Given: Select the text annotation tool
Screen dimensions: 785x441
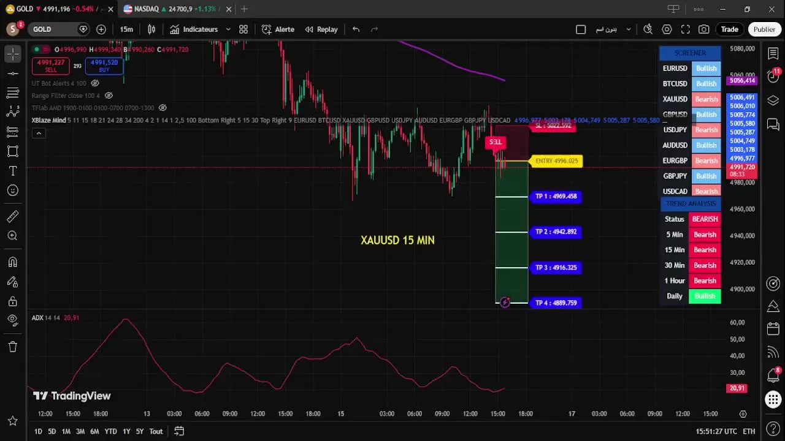Looking at the screenshot, I should pos(12,171).
